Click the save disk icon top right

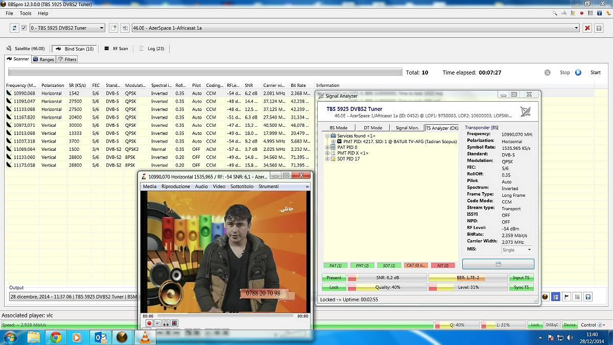pos(599,28)
